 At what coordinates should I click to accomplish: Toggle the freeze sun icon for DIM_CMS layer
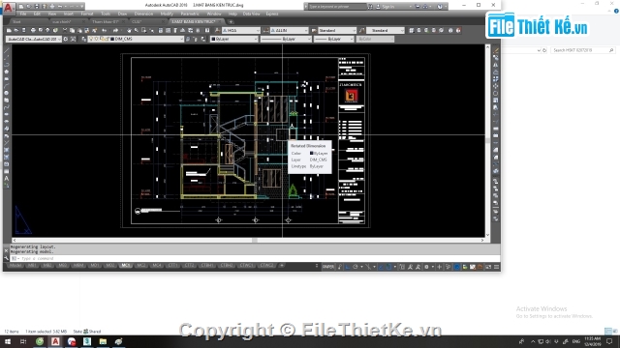tap(96, 39)
